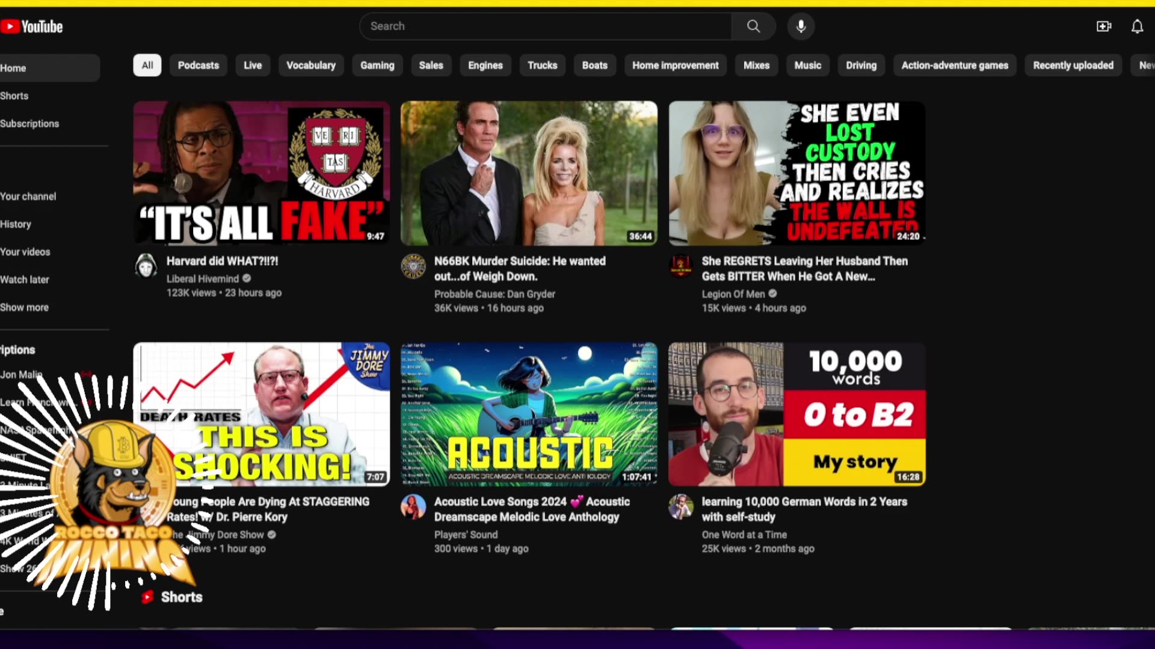Open Legion Of Men channel avatar
1155x649 pixels.
pos(681,266)
